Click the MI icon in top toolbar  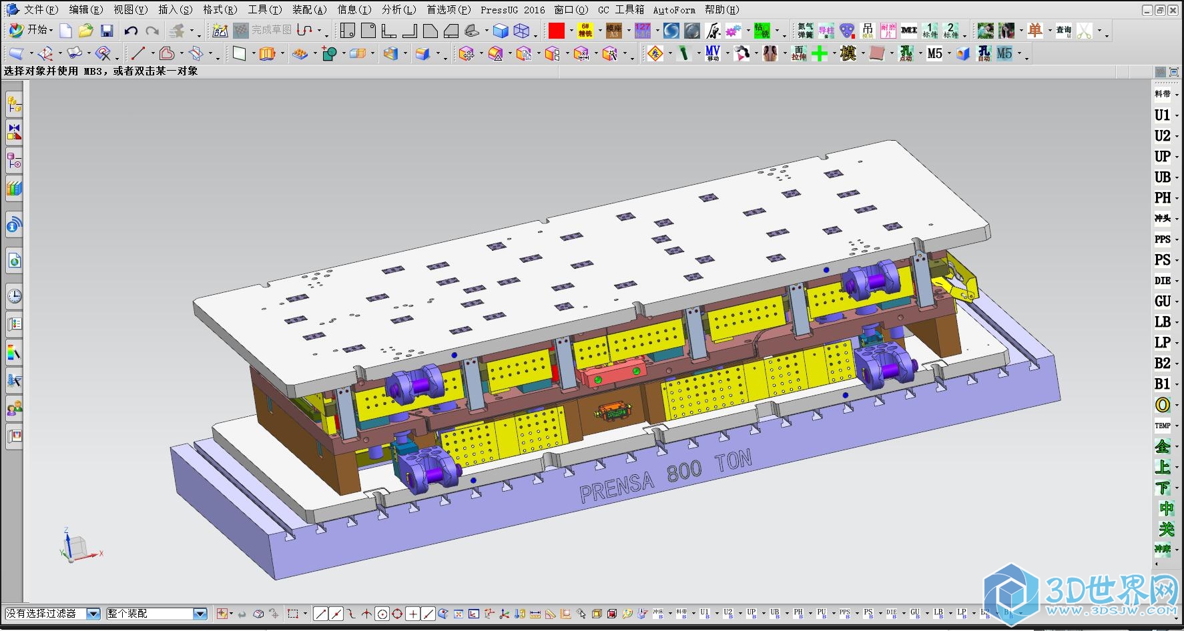click(909, 31)
